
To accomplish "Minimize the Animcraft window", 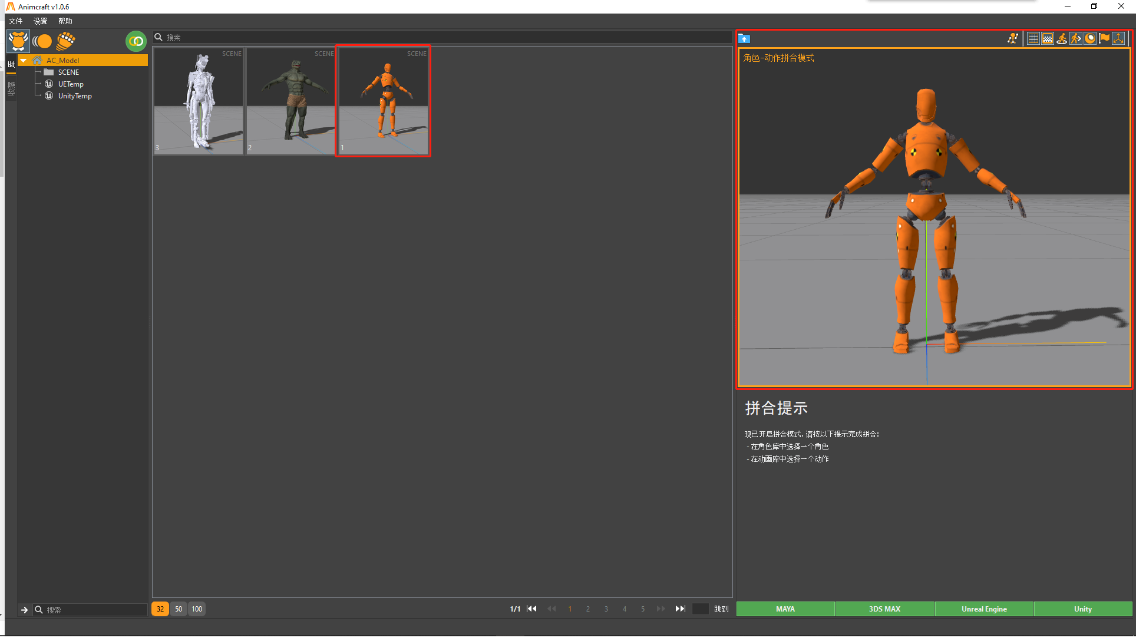I will click(1068, 6).
